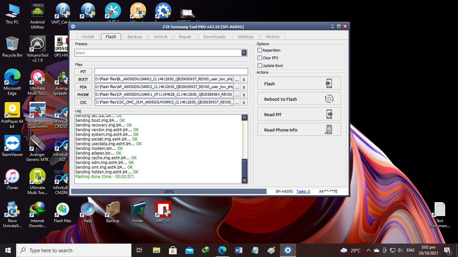The width and height of the screenshot is (458, 257).
Task: Click the BOOT file path field
Action: (164, 79)
